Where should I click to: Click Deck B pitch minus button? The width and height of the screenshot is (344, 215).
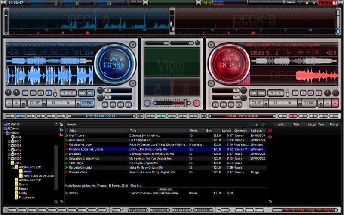[x=327, y=103]
